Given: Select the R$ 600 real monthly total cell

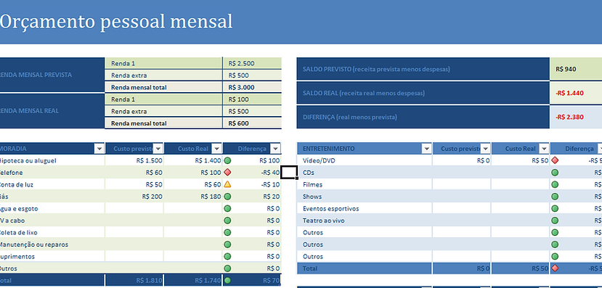Looking at the screenshot, I should pyautogui.click(x=252, y=123).
